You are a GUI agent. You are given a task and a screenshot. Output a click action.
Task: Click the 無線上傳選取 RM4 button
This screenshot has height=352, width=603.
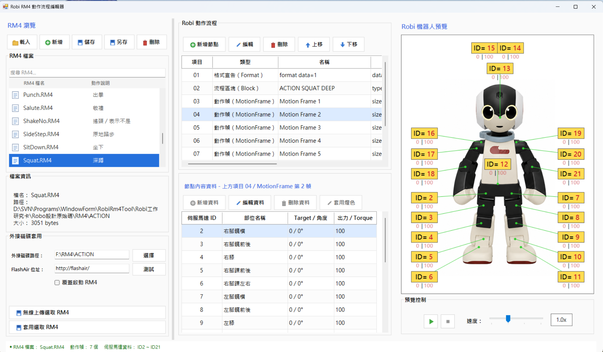[87, 312]
